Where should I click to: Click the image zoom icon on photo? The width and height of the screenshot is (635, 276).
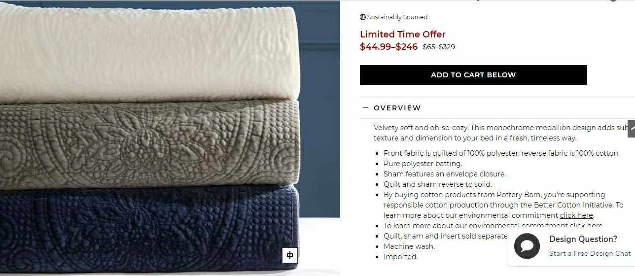click(290, 255)
